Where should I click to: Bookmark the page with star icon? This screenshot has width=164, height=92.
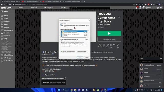pyautogui.click(x=142, y=5)
